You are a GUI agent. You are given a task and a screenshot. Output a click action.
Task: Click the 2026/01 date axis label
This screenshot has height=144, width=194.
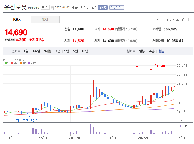tap(179, 138)
